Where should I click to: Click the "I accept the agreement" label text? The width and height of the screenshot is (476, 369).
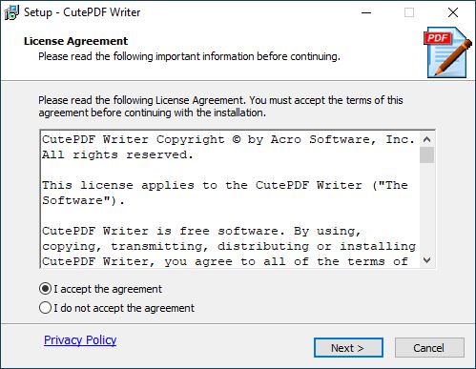click(x=108, y=289)
